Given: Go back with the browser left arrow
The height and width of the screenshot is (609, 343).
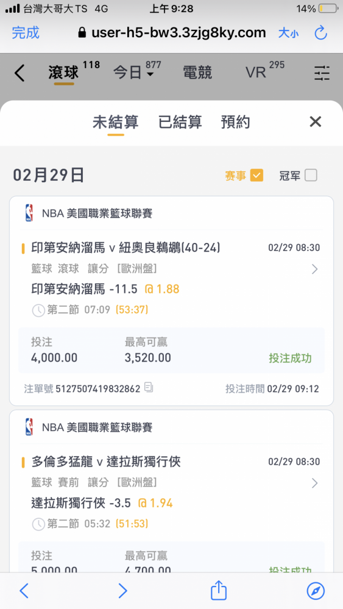Looking at the screenshot, I should [x=24, y=591].
